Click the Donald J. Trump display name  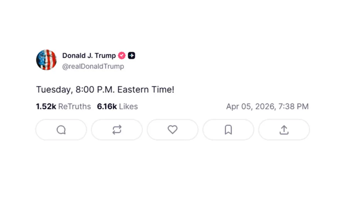click(89, 56)
